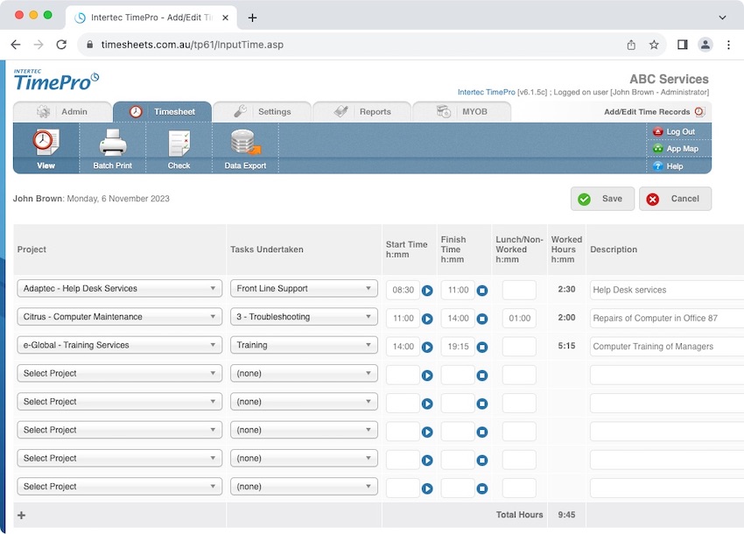744x534 pixels.
Task: Expand the Front Line Support task dropdown
Action: 304,289
